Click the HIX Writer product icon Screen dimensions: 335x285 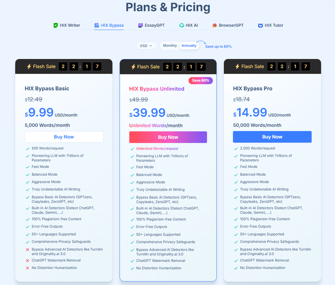[x=55, y=25]
